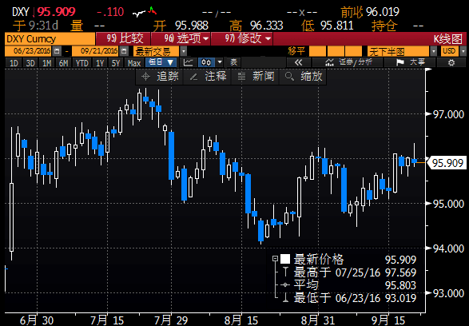The width and height of the screenshot is (469, 326).
Task: Click the 最新价格 white legend swatch
Action: click(285, 259)
